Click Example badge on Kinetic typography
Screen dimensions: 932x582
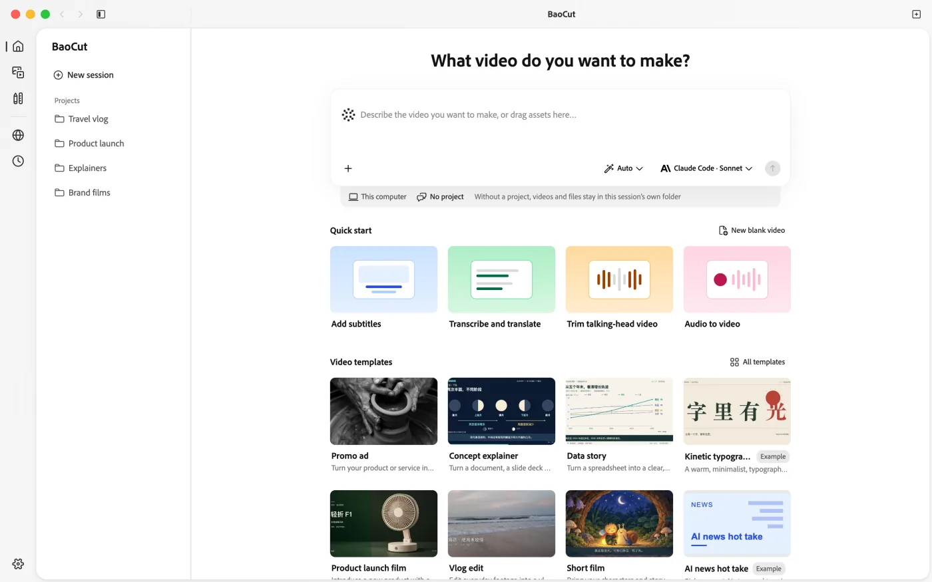tap(773, 456)
